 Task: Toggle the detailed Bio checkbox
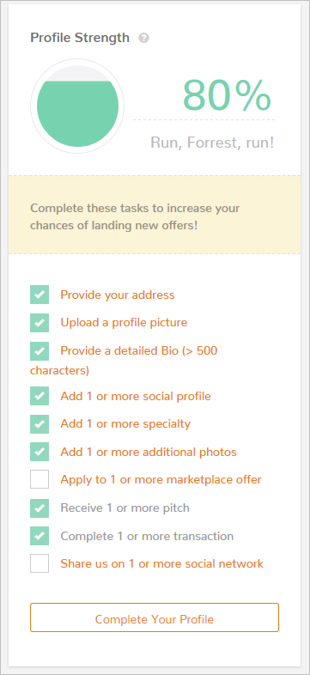tap(40, 351)
